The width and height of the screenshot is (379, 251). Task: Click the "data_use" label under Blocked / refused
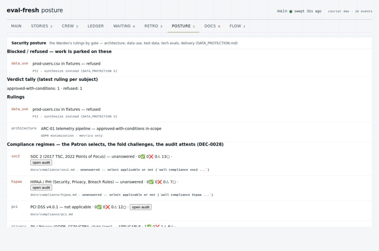[20, 63]
